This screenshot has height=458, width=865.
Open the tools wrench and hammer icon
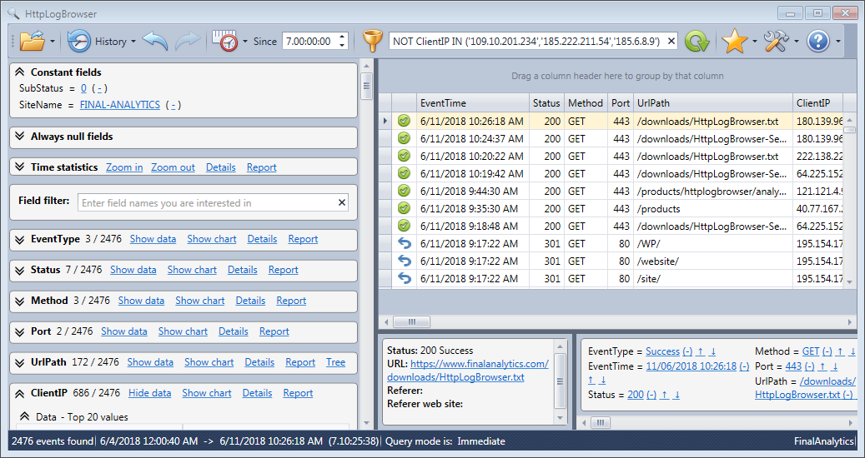(777, 42)
